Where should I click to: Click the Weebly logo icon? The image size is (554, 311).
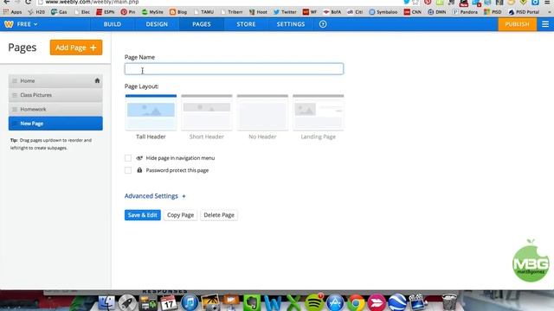pos(9,24)
